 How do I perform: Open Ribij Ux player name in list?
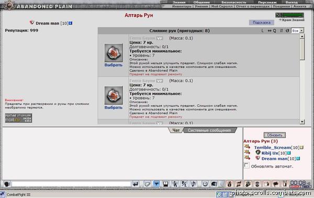[x=270, y=153]
